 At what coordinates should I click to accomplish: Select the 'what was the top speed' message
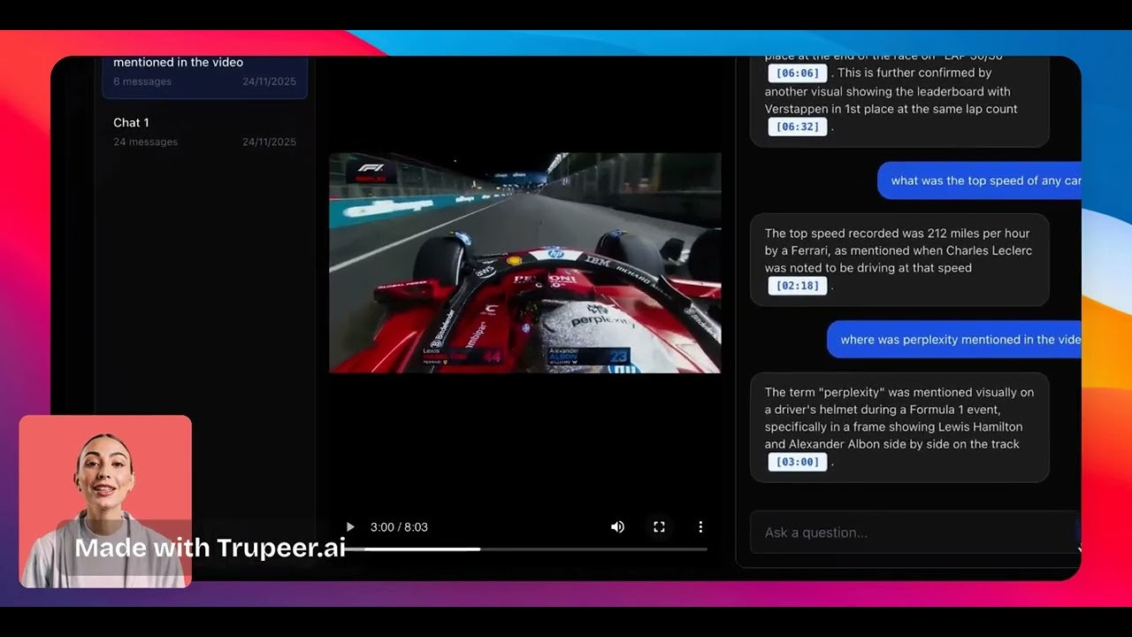point(982,180)
